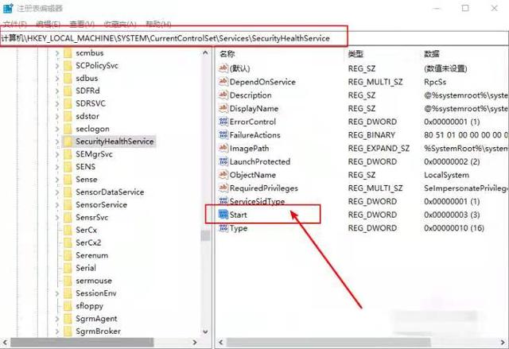Click the ImagePath string icon
This screenshot has height=349, width=509.
tap(223, 148)
